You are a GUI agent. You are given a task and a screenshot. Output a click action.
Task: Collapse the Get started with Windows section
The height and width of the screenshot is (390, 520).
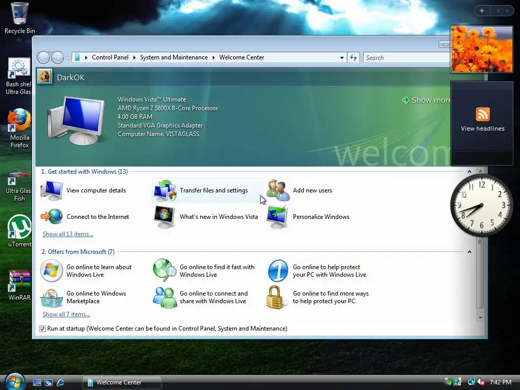(469, 172)
